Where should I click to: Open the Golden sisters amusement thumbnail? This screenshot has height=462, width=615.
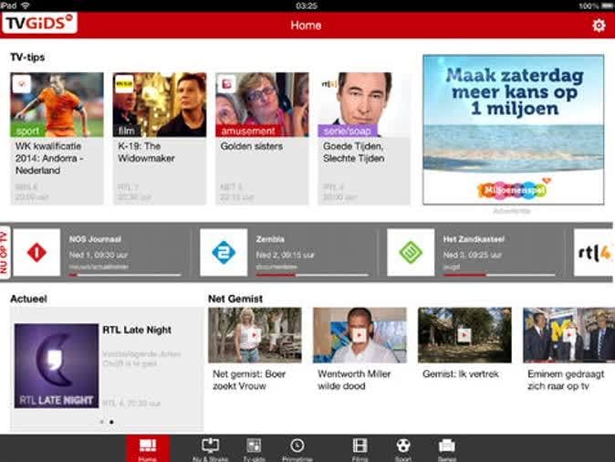[262, 104]
